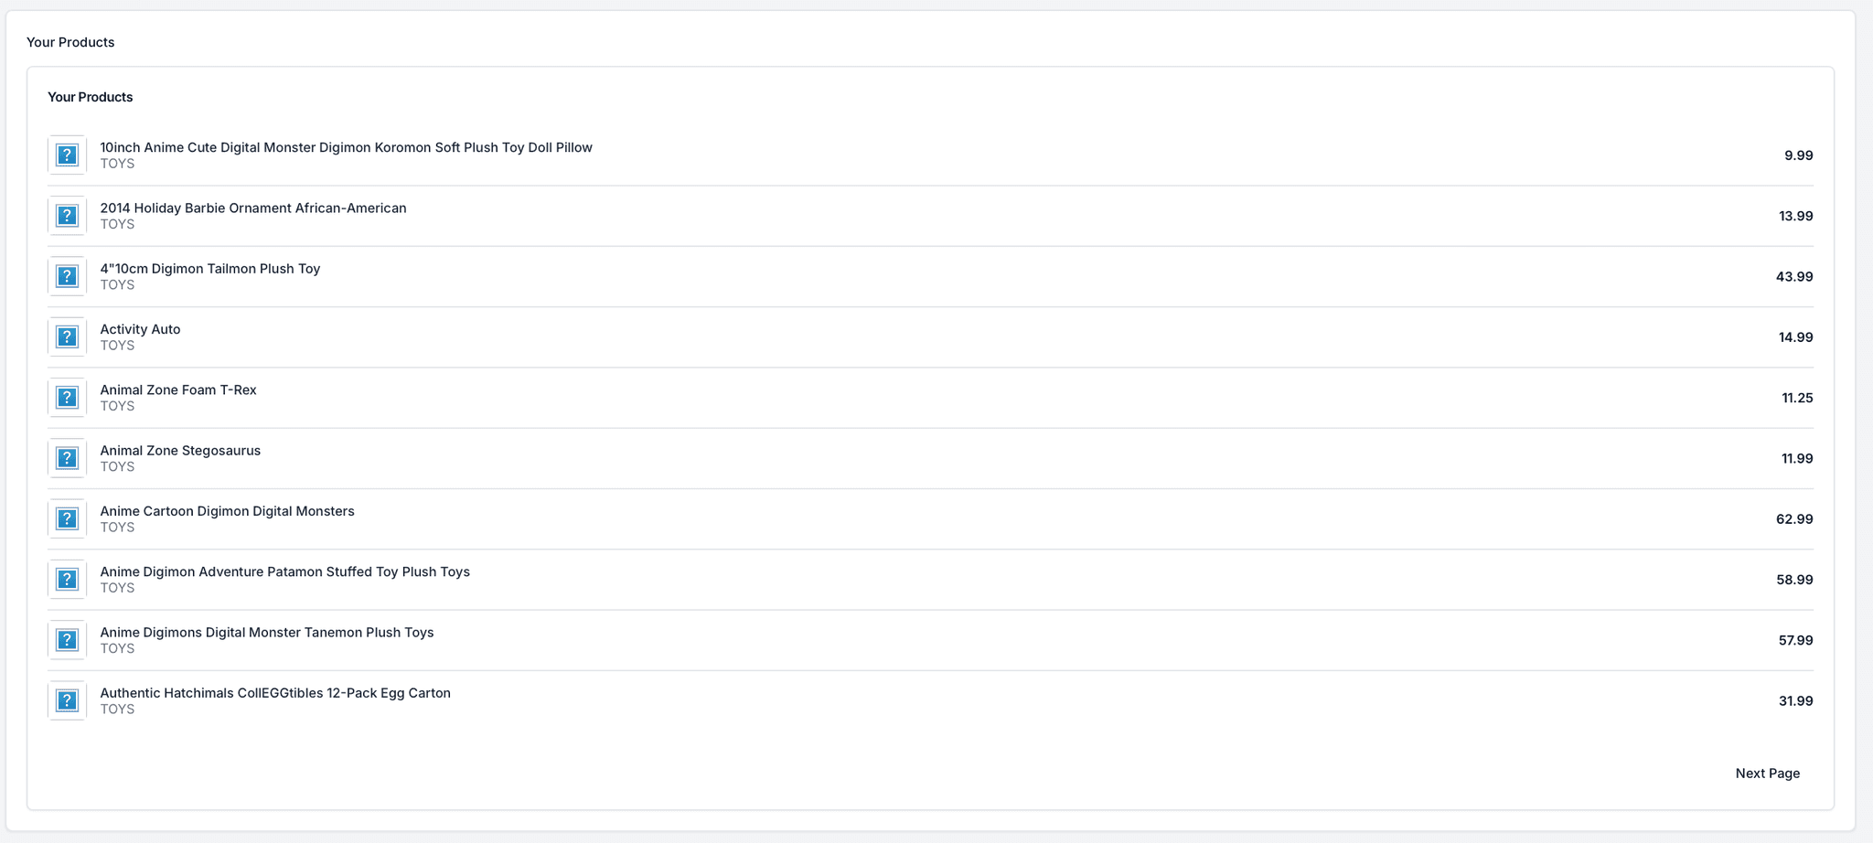Open the Next Page link
The height and width of the screenshot is (843, 1873).
click(1767, 773)
